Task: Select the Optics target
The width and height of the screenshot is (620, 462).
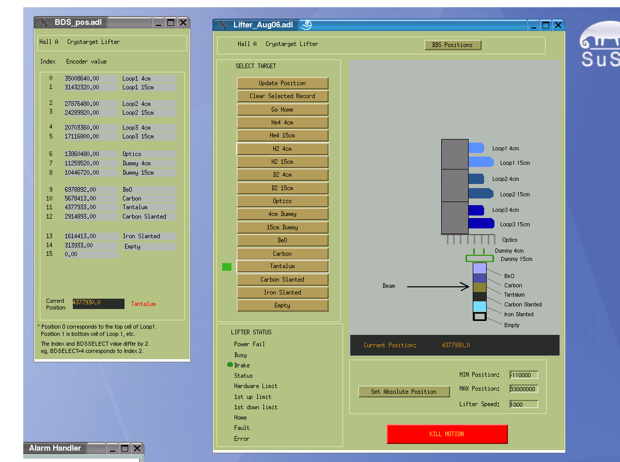Action: [283, 201]
